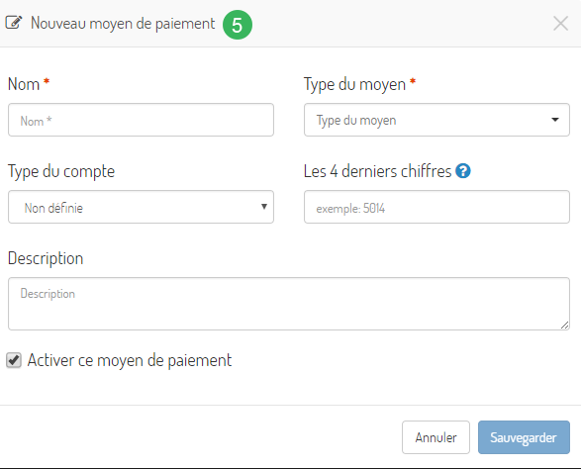Click inside the Description text area
This screenshot has width=581, height=469.
point(289,304)
